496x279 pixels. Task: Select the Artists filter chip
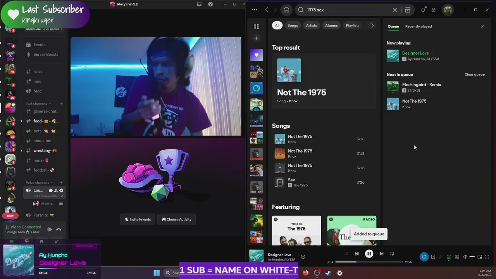[312, 26]
